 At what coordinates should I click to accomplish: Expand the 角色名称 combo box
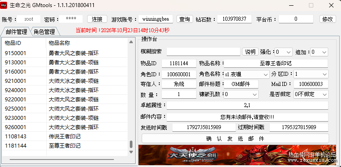[x=246, y=74]
